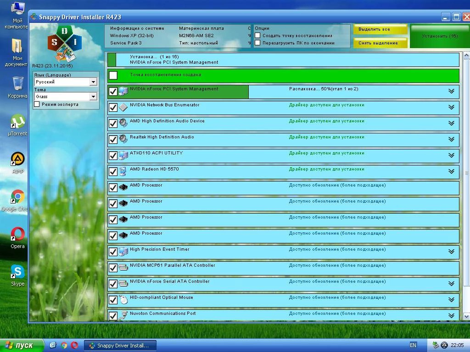
Task: Toggle the Режим эксперта checkbox
Action: coord(37,104)
